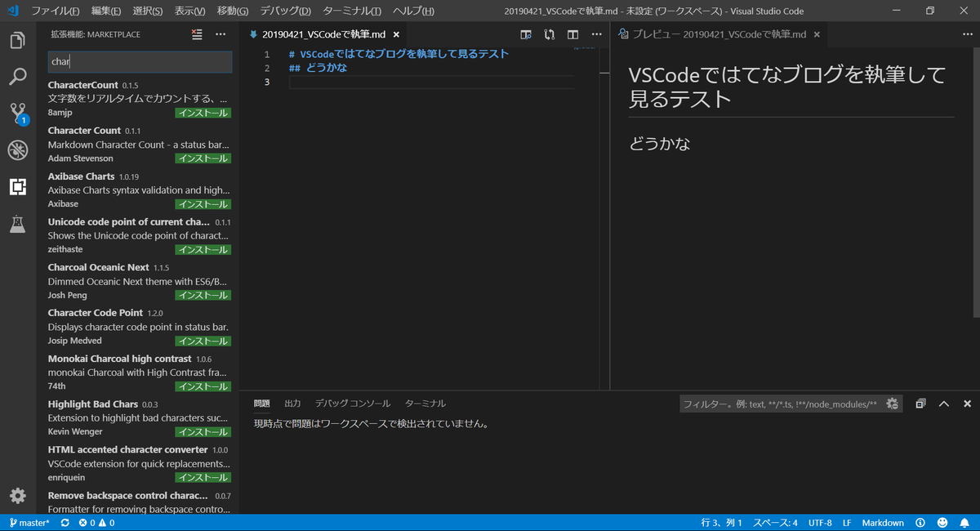The width and height of the screenshot is (980, 531).
Task: Click inside the extensions search box
Action: tap(139, 62)
